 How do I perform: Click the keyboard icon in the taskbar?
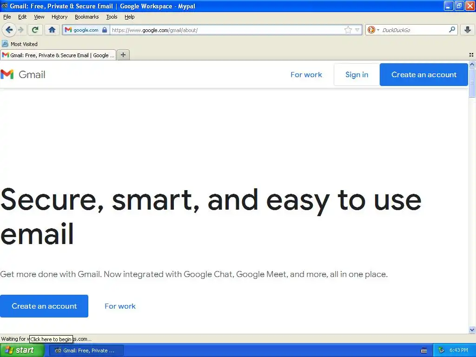424,350
